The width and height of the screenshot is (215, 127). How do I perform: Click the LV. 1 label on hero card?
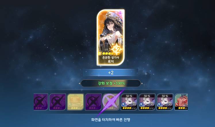pos(107,50)
